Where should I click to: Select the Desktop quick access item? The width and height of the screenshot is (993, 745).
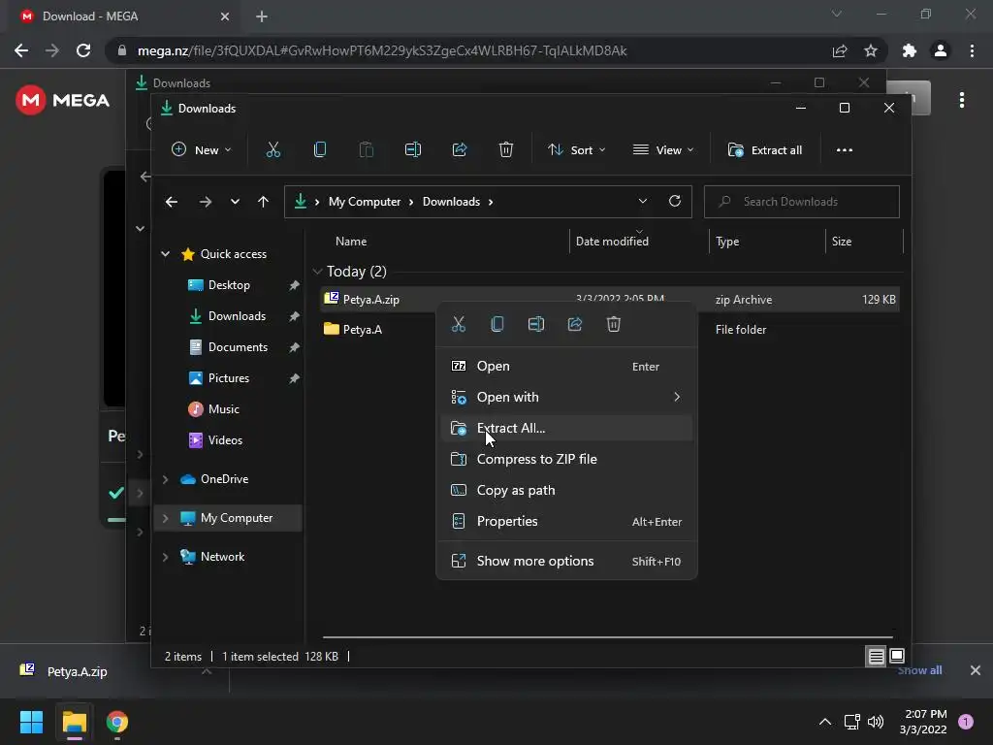click(x=229, y=285)
